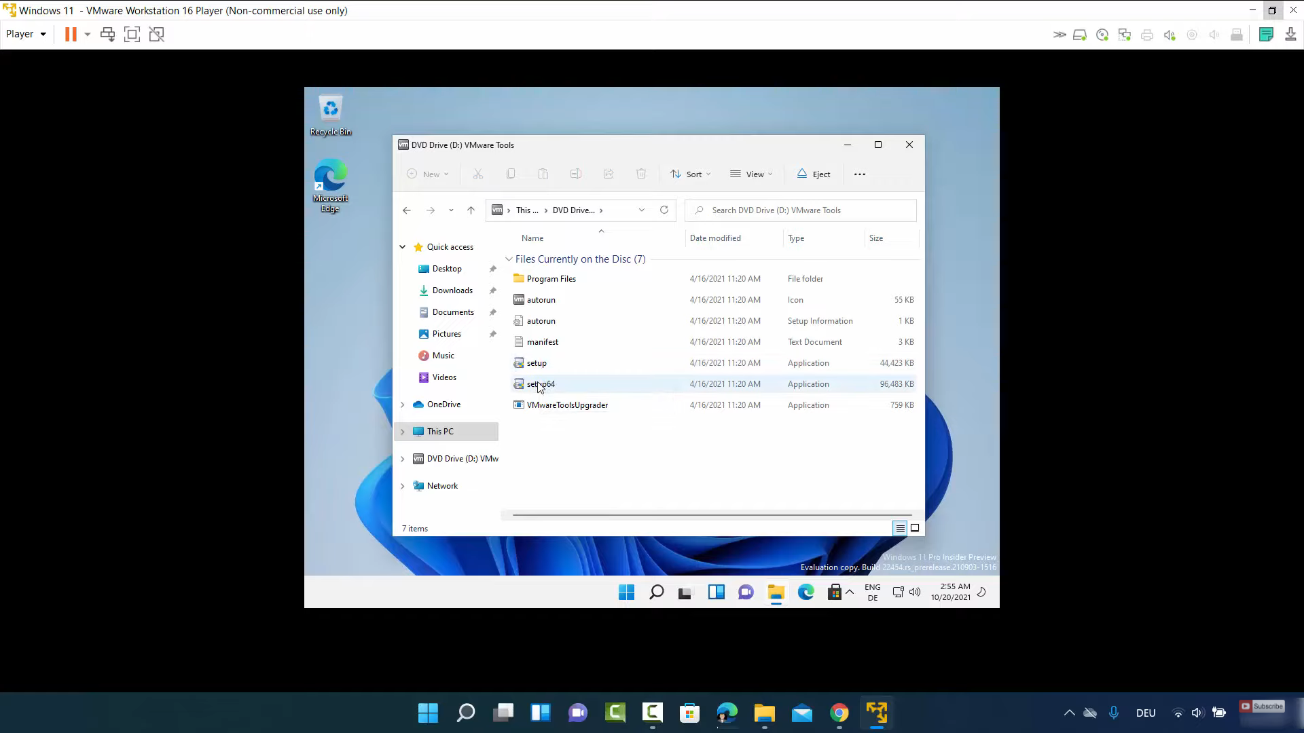The image size is (1304, 733).
Task: Open Downloads in Quick access
Action: pos(452,290)
